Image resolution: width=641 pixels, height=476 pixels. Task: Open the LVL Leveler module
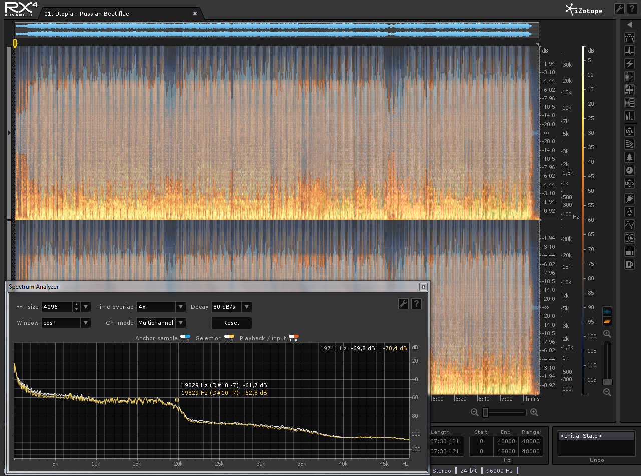click(630, 131)
